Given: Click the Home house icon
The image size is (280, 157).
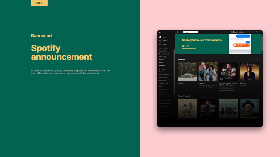Looking at the screenshot, I should pyautogui.click(x=160, y=37).
